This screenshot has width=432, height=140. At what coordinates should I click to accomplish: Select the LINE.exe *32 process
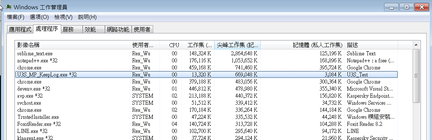tap(206, 131)
